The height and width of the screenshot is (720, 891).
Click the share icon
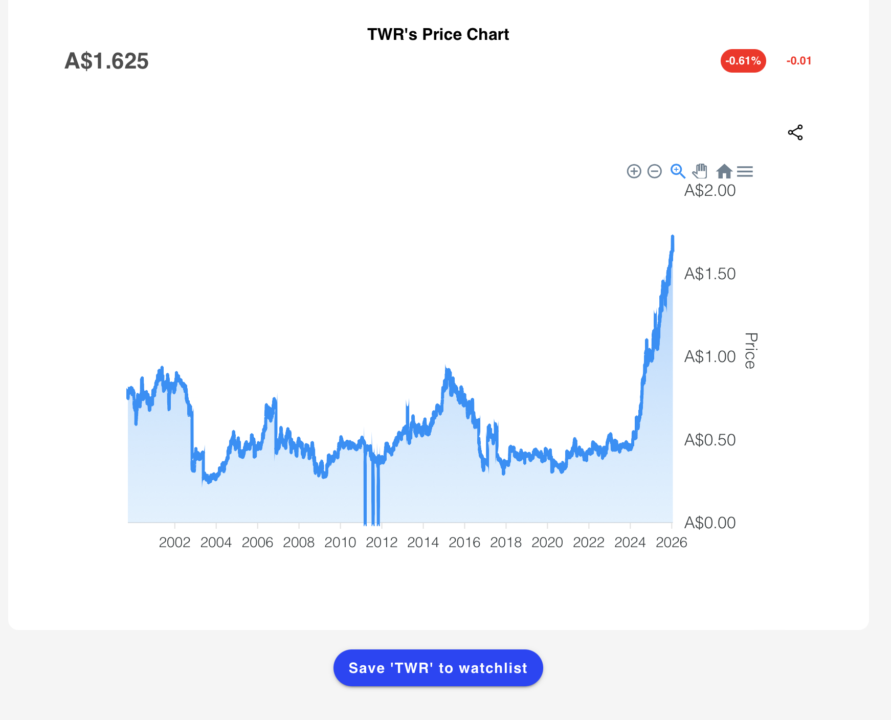(796, 132)
